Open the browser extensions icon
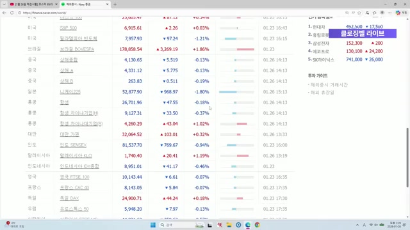The width and height of the screenshot is (410, 230). click(x=367, y=13)
